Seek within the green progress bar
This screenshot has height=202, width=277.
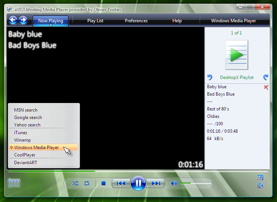[138, 171]
